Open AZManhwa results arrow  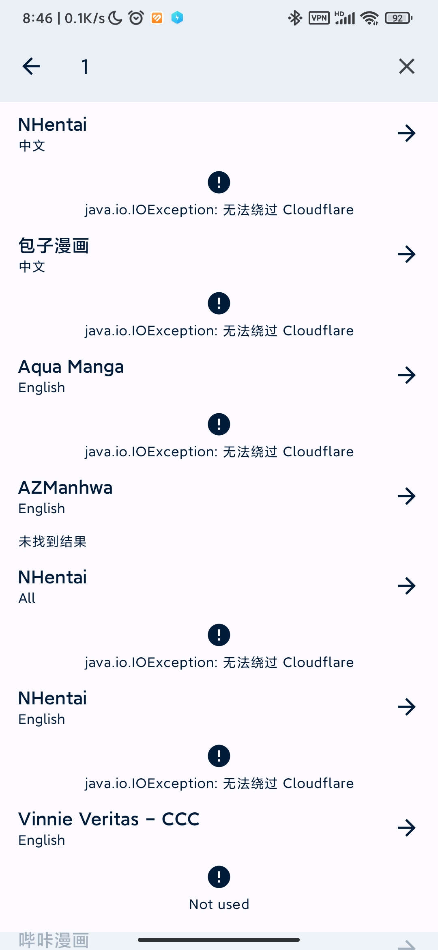(x=406, y=496)
